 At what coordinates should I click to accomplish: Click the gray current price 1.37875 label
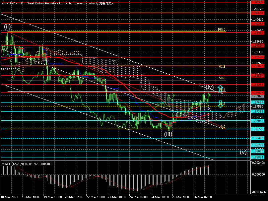258,96
